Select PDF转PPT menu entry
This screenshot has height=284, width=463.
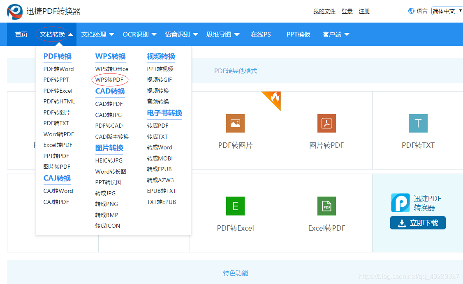[56, 80]
